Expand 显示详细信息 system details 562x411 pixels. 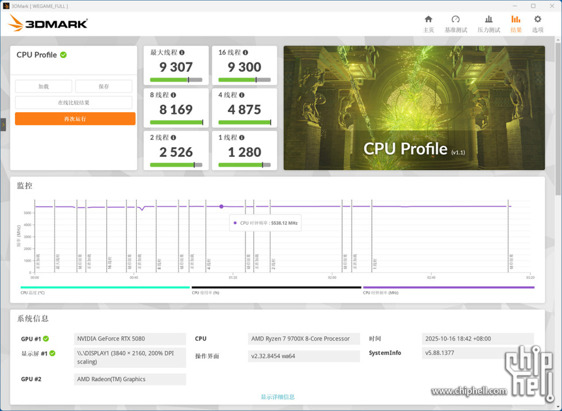(x=277, y=397)
